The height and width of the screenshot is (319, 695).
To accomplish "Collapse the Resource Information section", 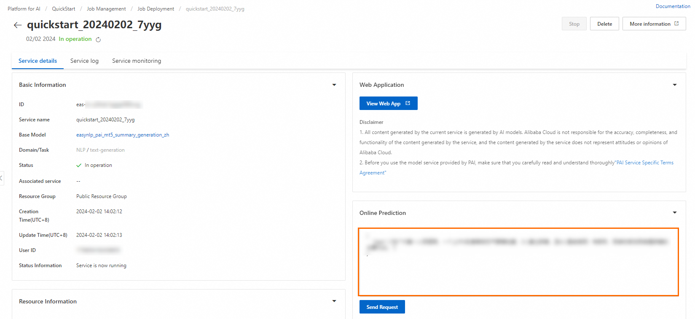I will 334,301.
